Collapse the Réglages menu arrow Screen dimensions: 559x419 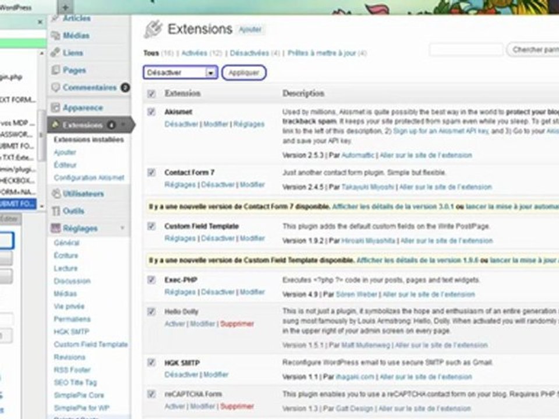(x=122, y=228)
